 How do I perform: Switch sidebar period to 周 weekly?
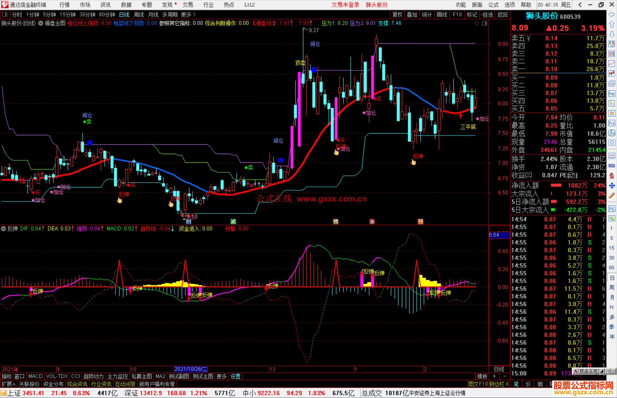[612, 287]
